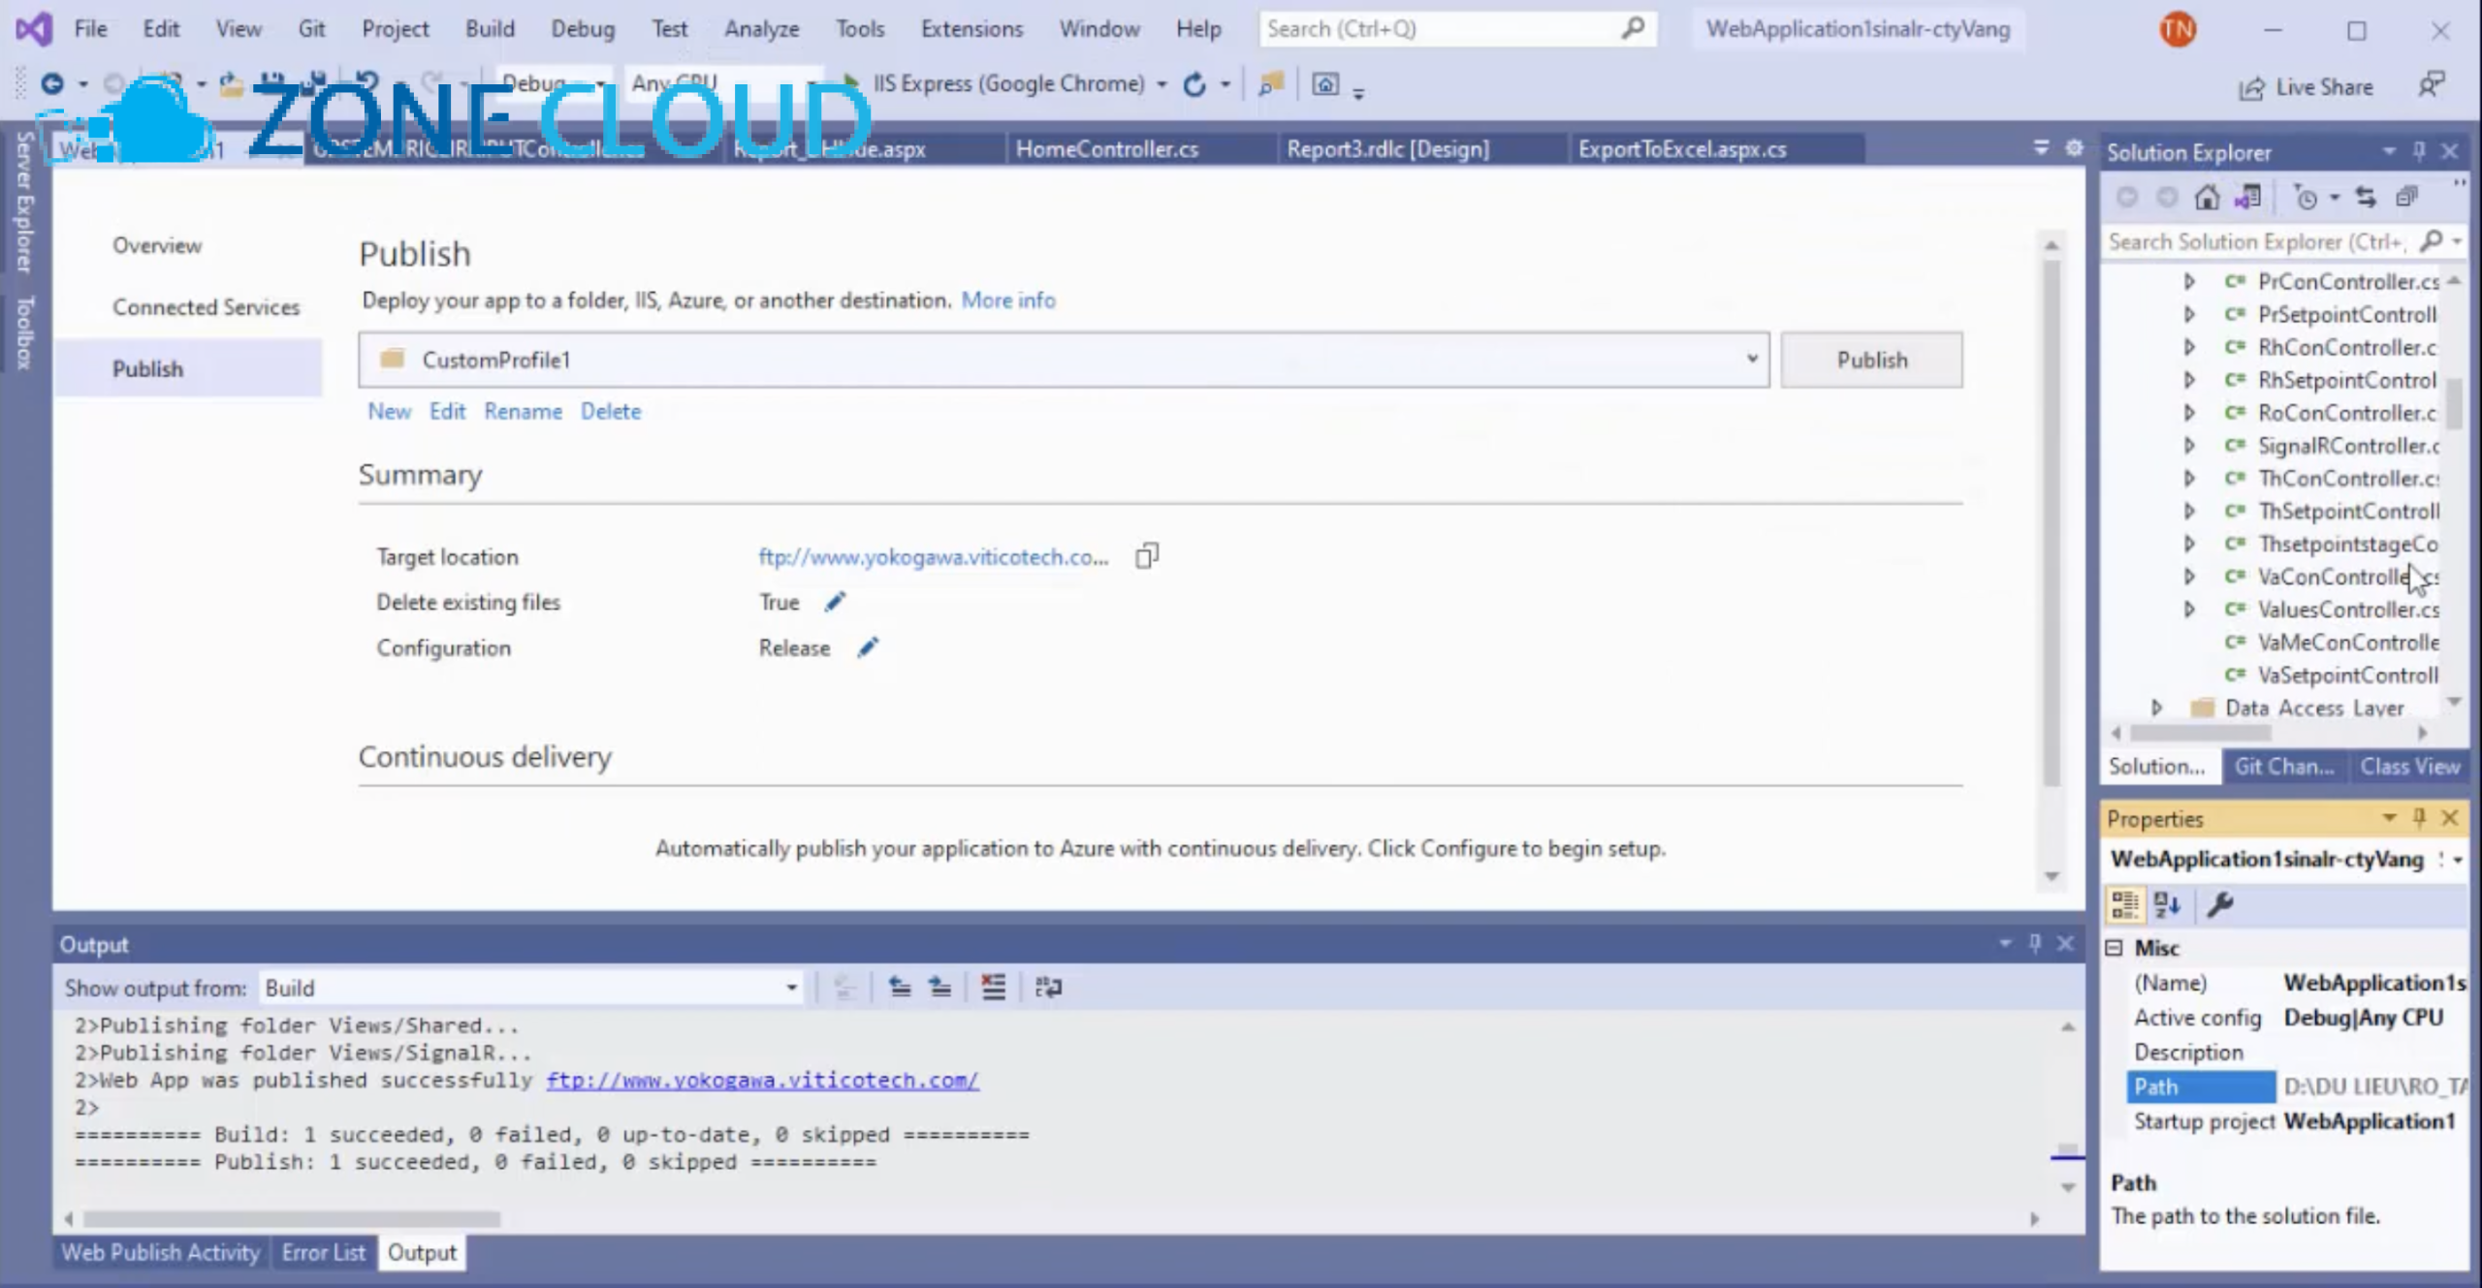The width and height of the screenshot is (2482, 1288).
Task: Click the Publish button
Action: 1871,360
